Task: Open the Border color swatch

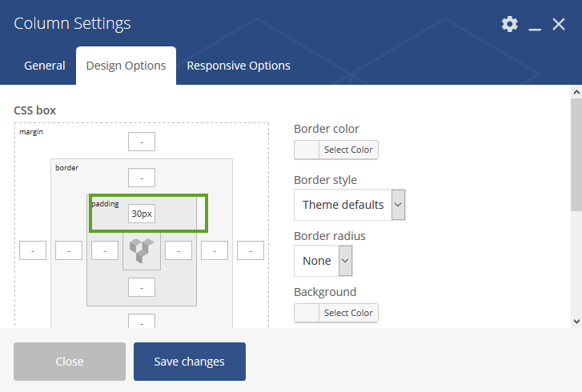Action: pos(307,150)
